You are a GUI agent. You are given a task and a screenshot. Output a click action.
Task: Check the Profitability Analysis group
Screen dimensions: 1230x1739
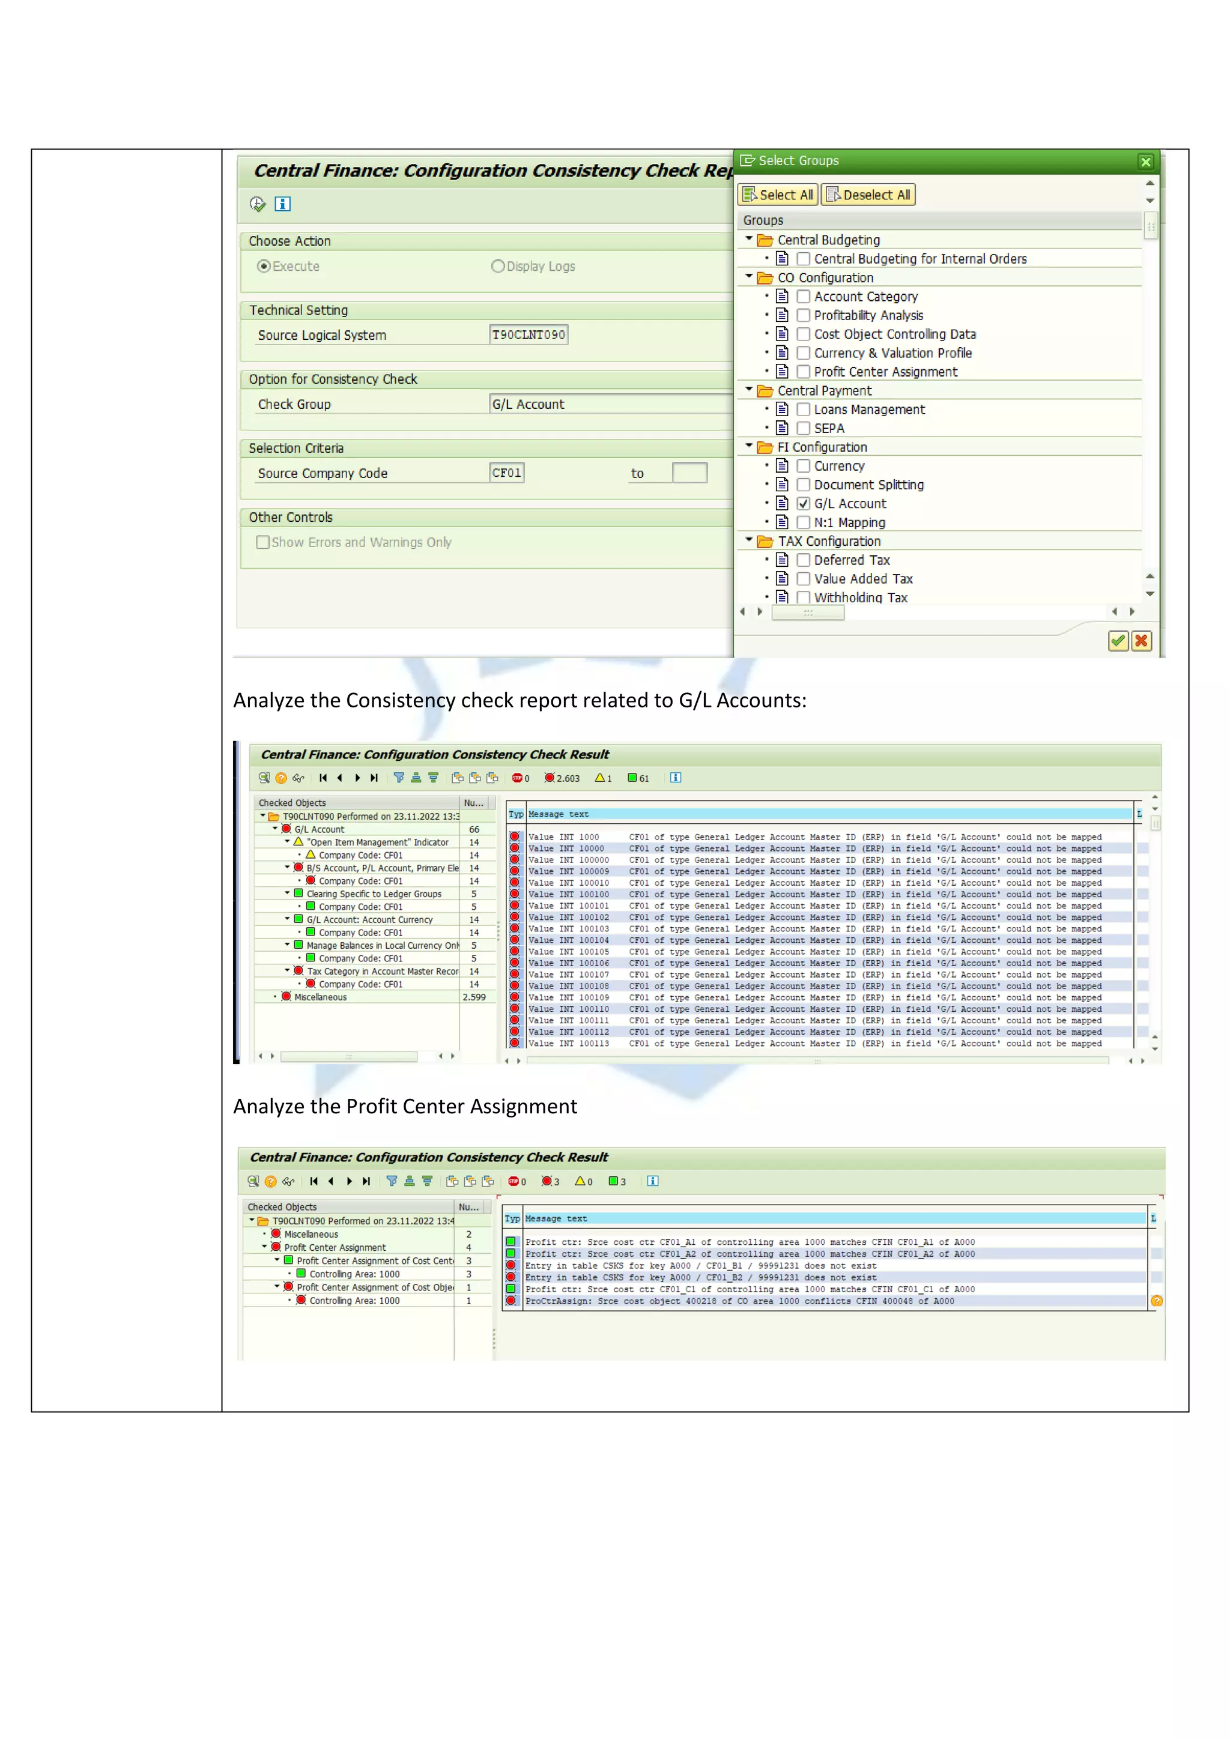tap(804, 315)
